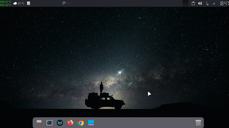Screen dimensions: 229x128
Task: Click the first dock icon with pin
Action: coord(39,123)
